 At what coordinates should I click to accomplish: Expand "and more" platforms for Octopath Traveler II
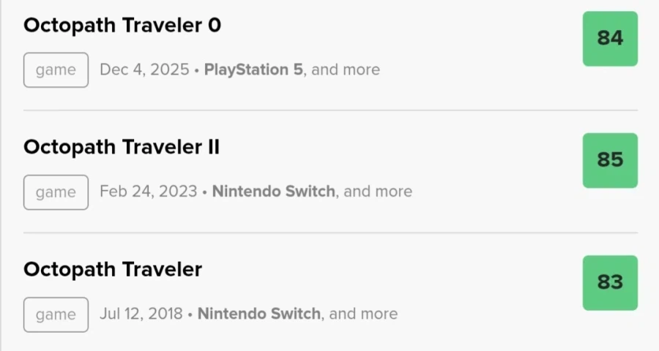tap(379, 192)
